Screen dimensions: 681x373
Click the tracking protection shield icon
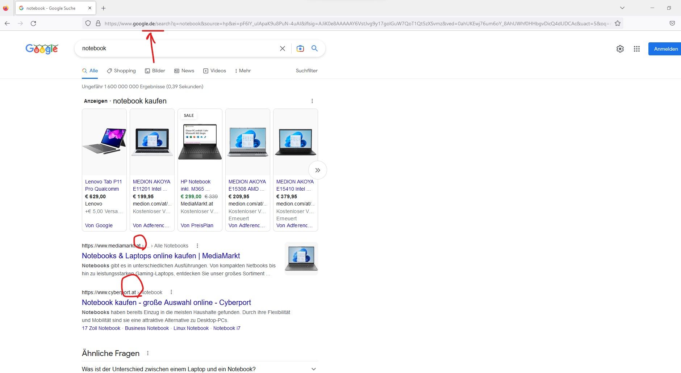point(88,23)
